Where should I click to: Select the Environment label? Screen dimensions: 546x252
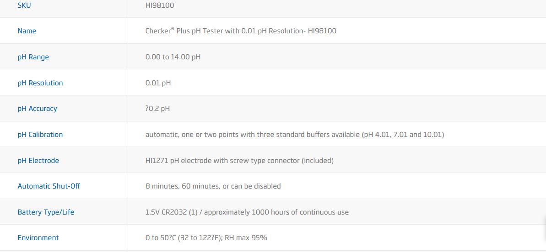38,238
